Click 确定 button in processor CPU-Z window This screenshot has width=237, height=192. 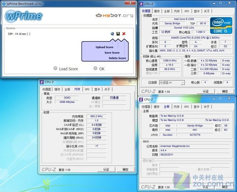(x=225, y=91)
